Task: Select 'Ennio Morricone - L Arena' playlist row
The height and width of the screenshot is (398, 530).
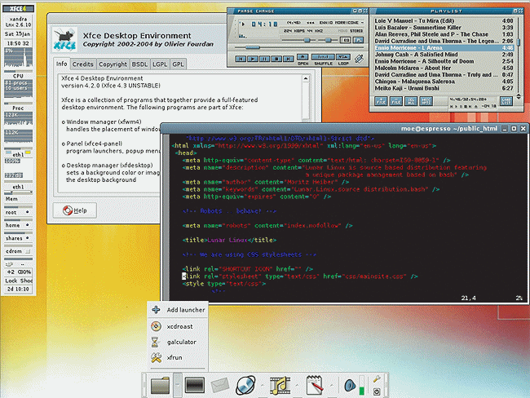Action: click(444, 47)
